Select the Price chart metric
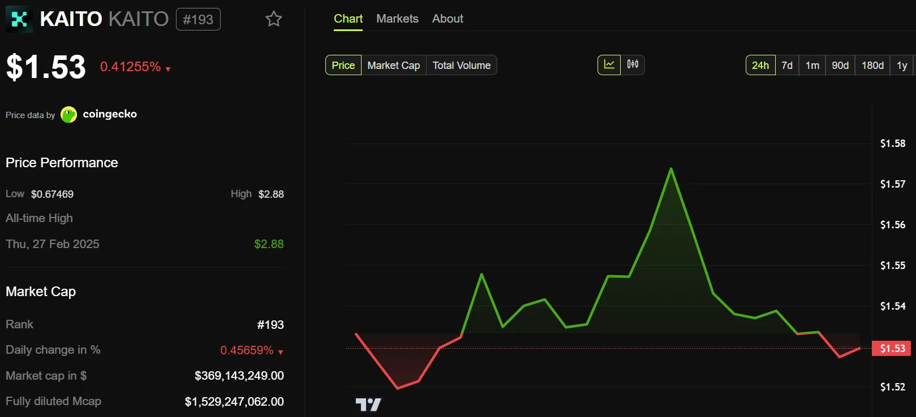The image size is (916, 417). (x=343, y=65)
